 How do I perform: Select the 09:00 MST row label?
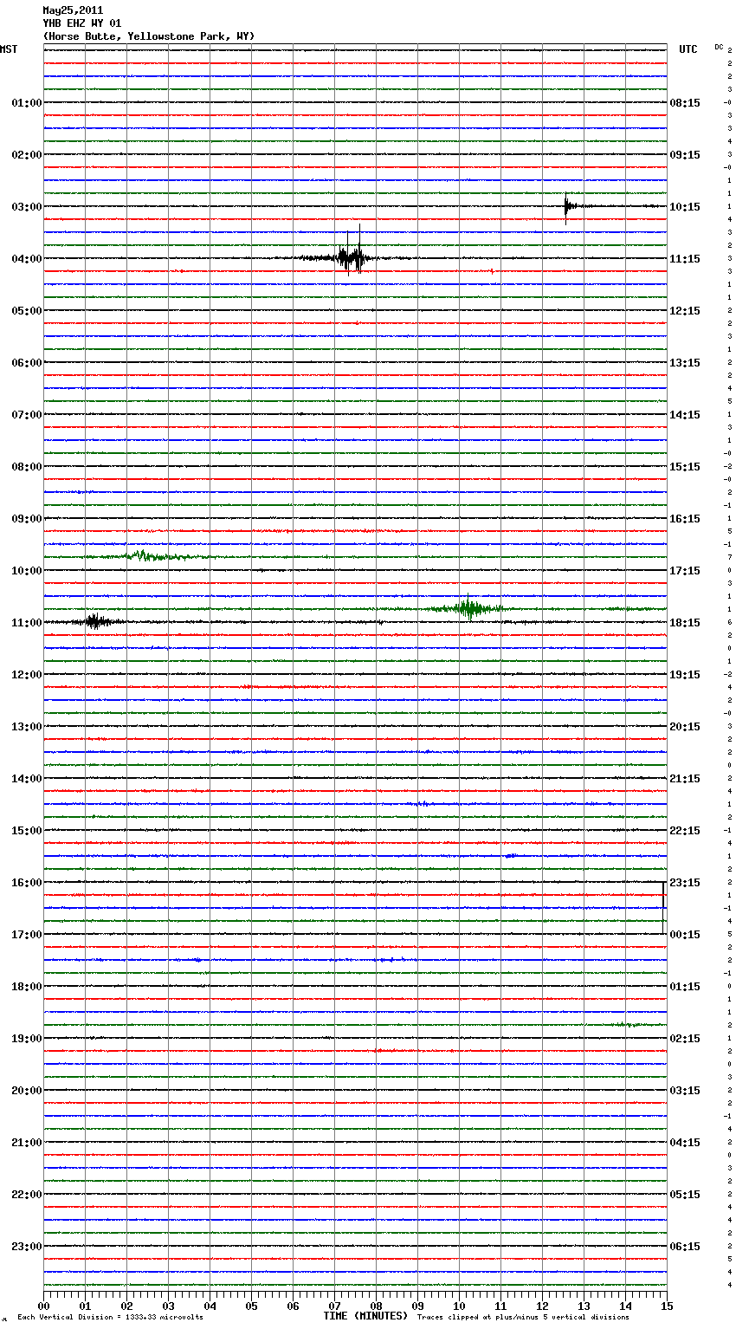click(26, 519)
